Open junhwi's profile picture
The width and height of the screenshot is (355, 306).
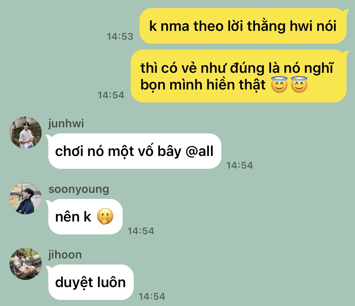pos(26,133)
